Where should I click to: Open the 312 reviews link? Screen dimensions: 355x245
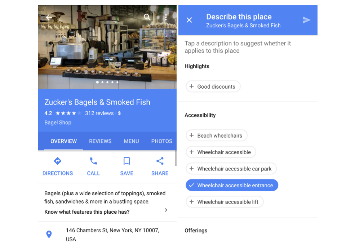pos(99,113)
